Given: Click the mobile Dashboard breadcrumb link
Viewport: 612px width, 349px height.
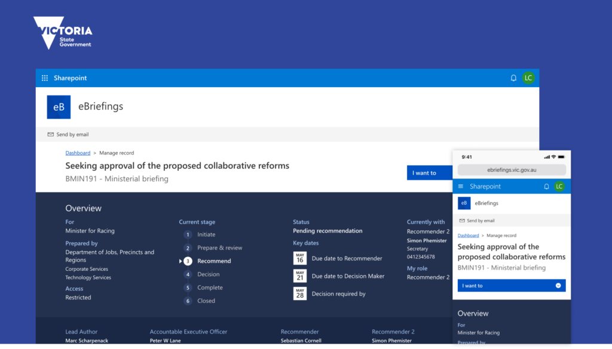Looking at the screenshot, I should [469, 236].
